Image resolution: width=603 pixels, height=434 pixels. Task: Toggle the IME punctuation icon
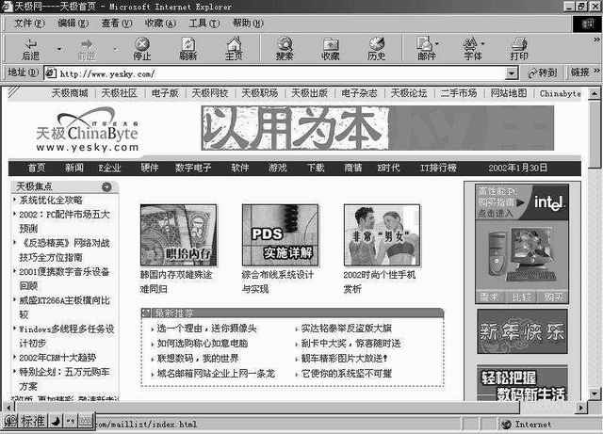coord(71,422)
